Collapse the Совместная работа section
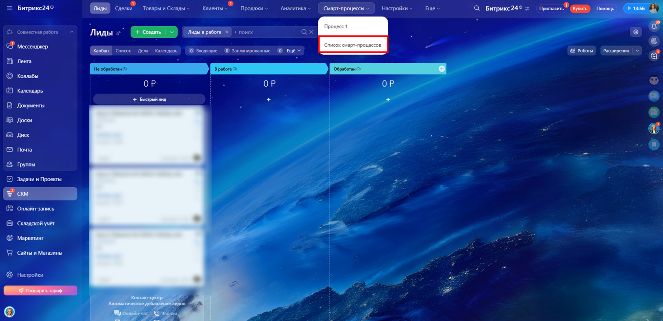This screenshot has width=663, height=321. click(72, 32)
